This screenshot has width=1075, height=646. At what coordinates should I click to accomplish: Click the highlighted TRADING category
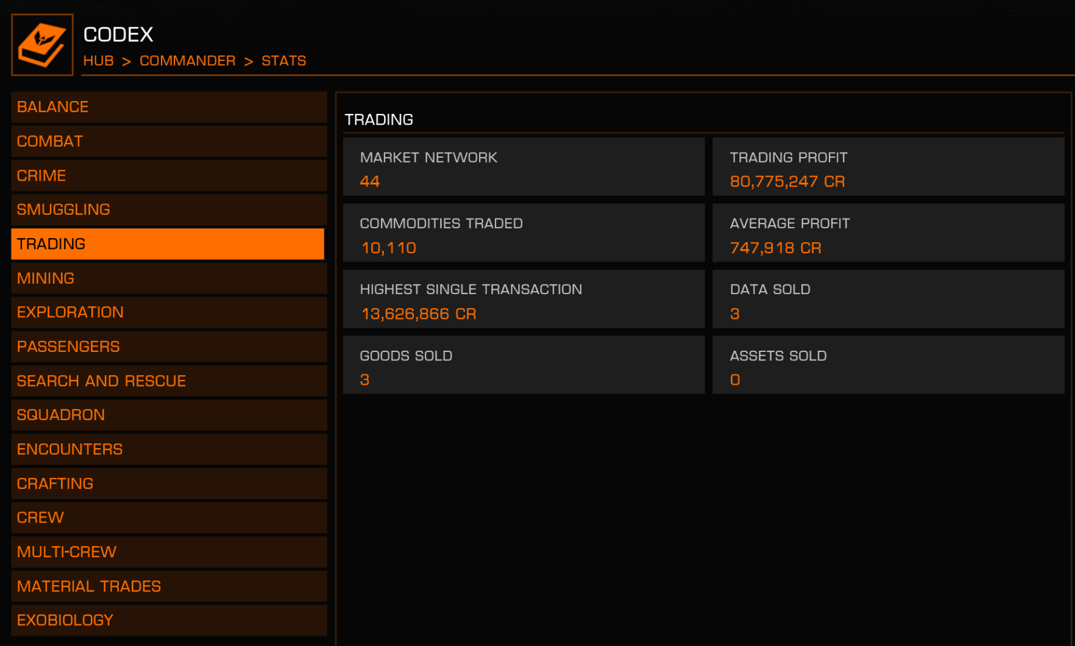tap(168, 244)
